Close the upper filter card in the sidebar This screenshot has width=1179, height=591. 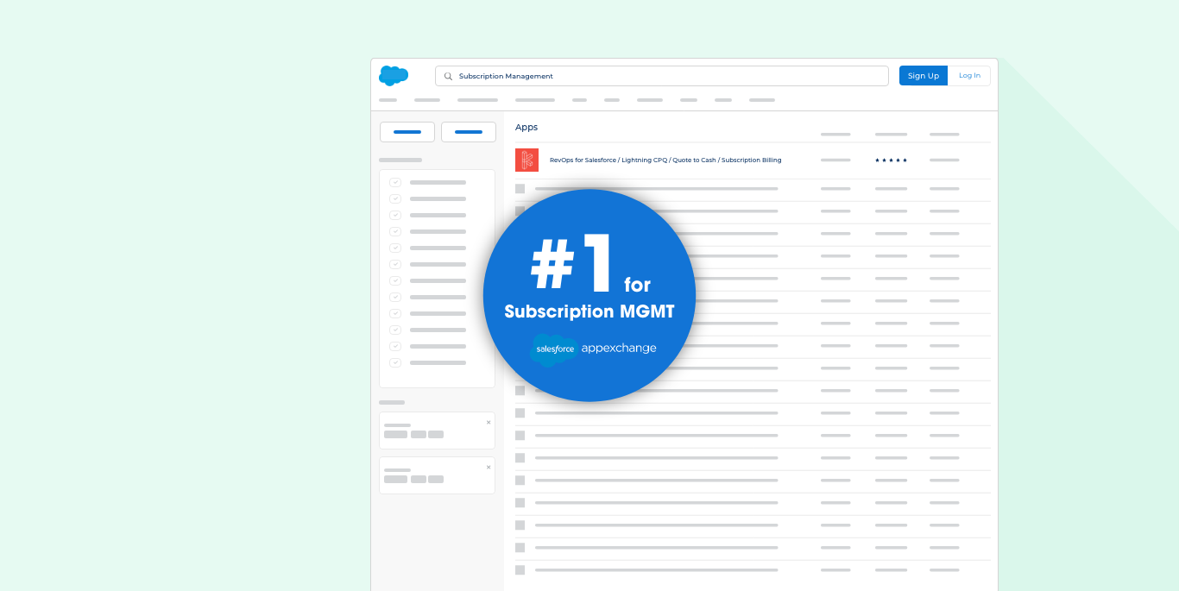pyautogui.click(x=489, y=422)
